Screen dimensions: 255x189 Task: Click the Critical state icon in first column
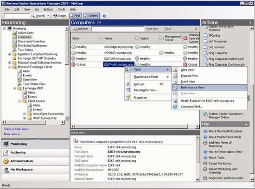pyautogui.click(x=73, y=64)
